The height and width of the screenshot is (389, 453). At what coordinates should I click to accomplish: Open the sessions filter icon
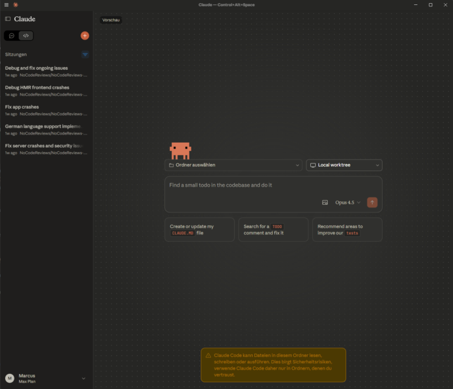[x=85, y=54]
